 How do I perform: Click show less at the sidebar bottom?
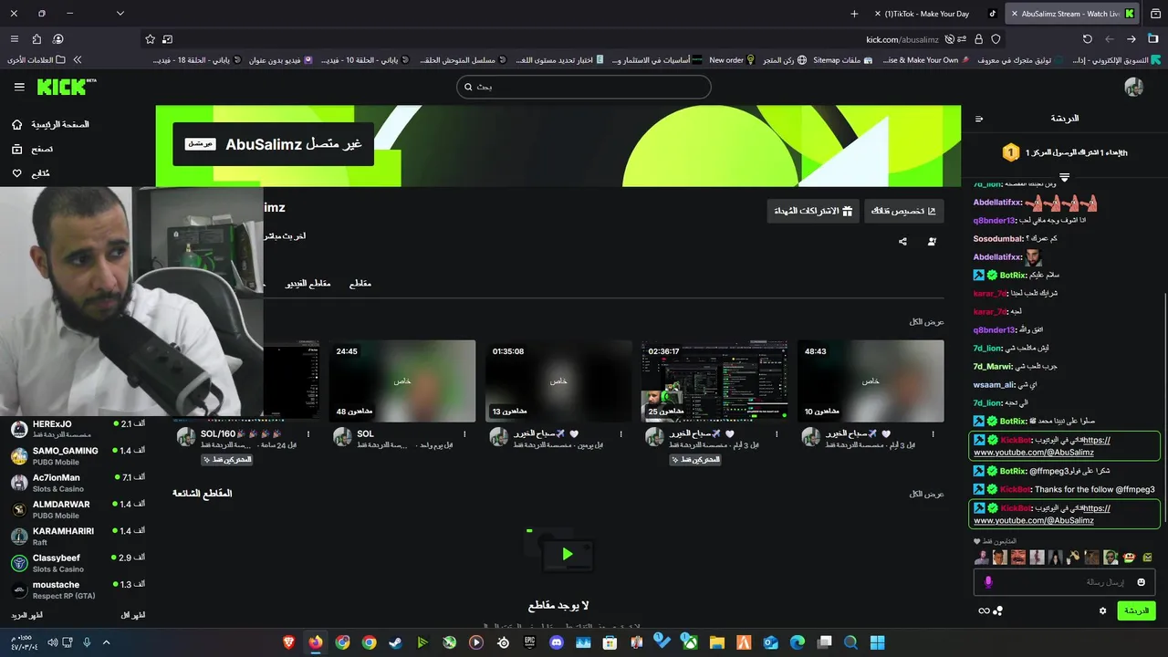pyautogui.click(x=133, y=616)
